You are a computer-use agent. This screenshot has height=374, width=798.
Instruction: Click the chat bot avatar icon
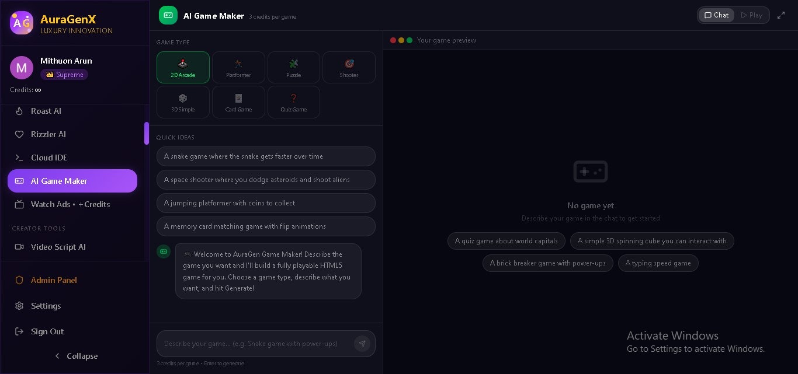click(164, 251)
